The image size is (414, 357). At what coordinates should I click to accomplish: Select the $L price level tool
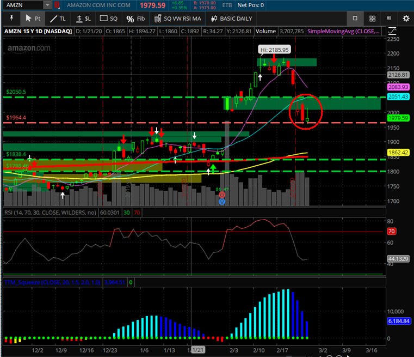click(83, 19)
